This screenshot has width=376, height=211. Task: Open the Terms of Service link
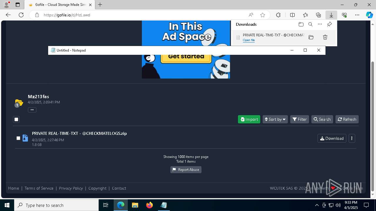click(x=39, y=188)
